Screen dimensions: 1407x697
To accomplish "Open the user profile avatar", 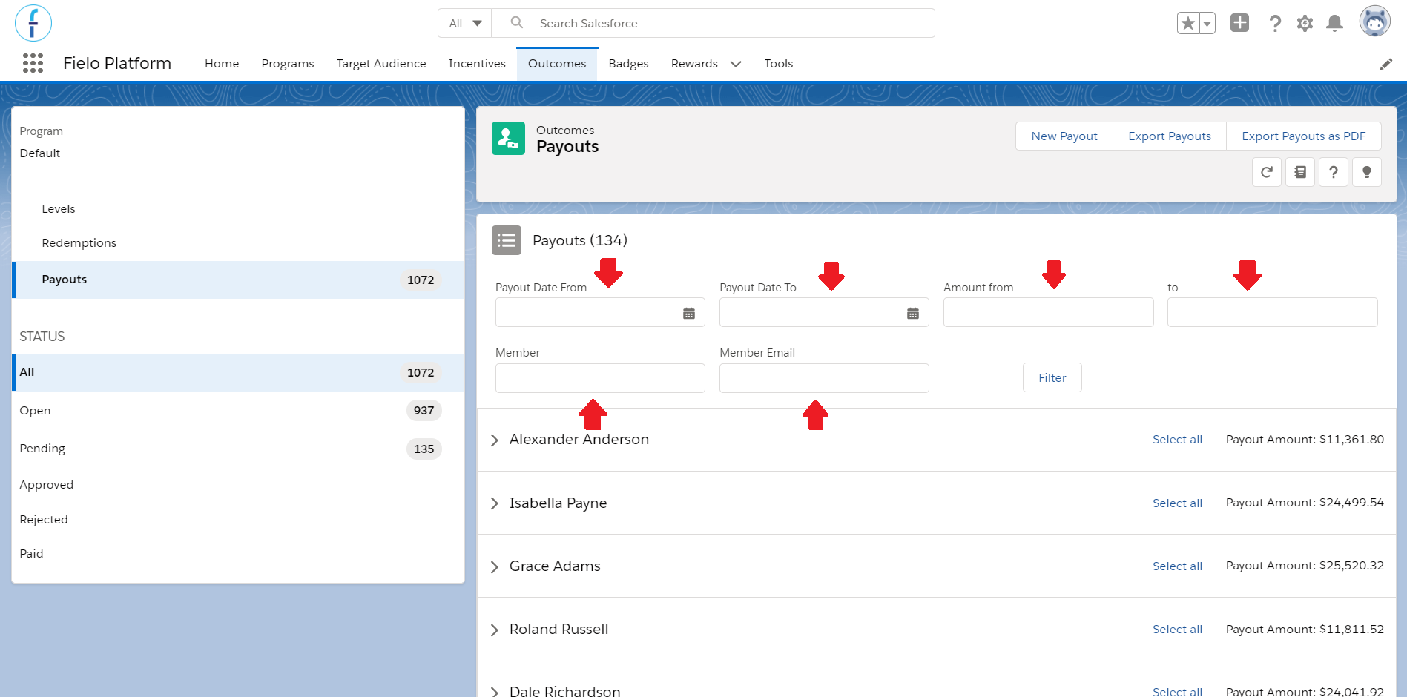I will pos(1375,22).
